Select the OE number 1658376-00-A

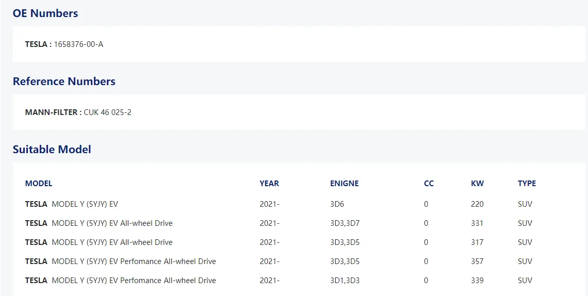pos(78,44)
